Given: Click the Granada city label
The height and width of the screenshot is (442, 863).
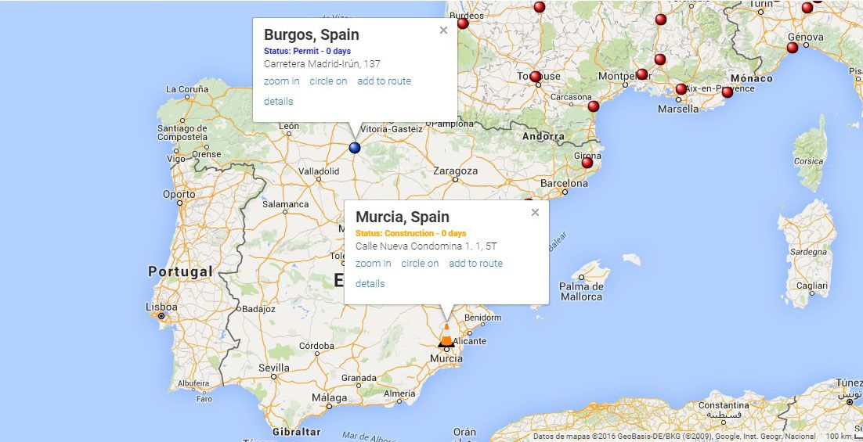Looking at the screenshot, I should pyautogui.click(x=359, y=378).
